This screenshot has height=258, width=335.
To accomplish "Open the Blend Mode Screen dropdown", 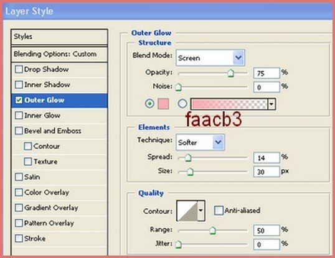I will click(210, 58).
